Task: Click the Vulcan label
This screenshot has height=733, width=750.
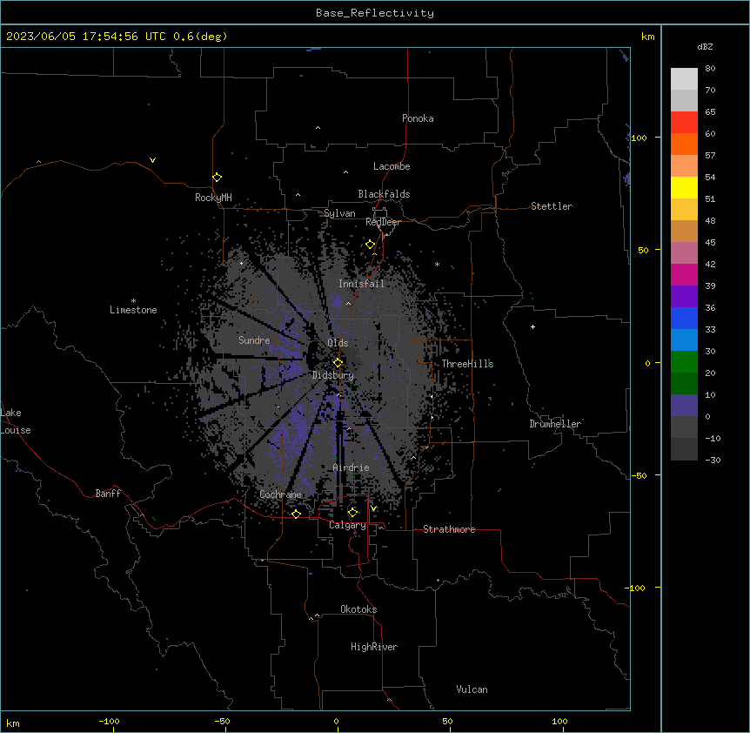Action: pos(472,689)
